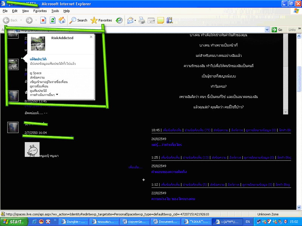
Task: Click the History icon in toolbar
Action: 119,20
